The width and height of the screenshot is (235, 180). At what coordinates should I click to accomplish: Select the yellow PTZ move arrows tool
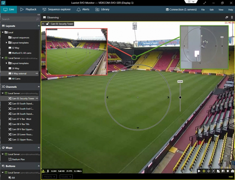coord(204,171)
